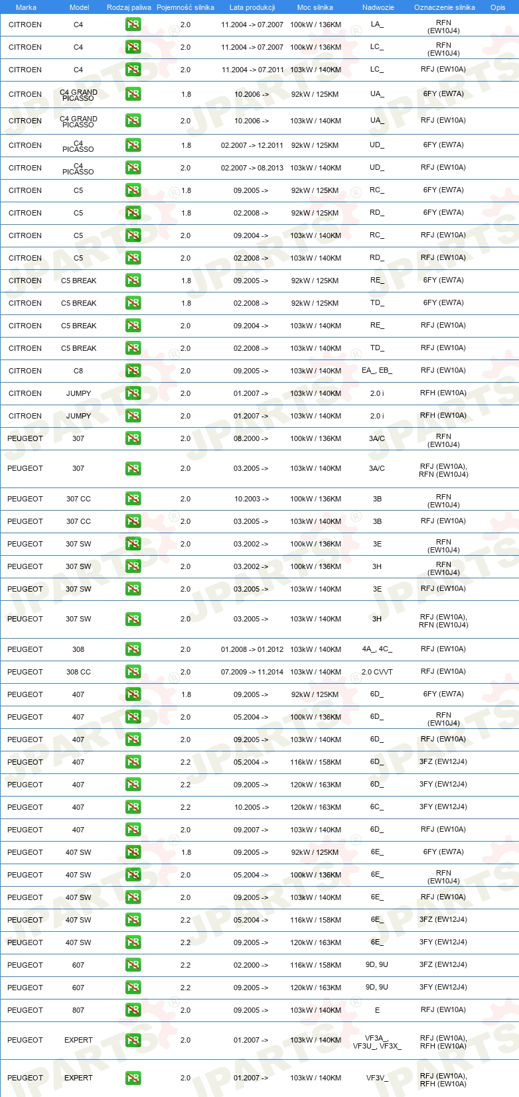Click the '09.2007 ->' production date cell
519x1097 pixels.
(x=251, y=830)
